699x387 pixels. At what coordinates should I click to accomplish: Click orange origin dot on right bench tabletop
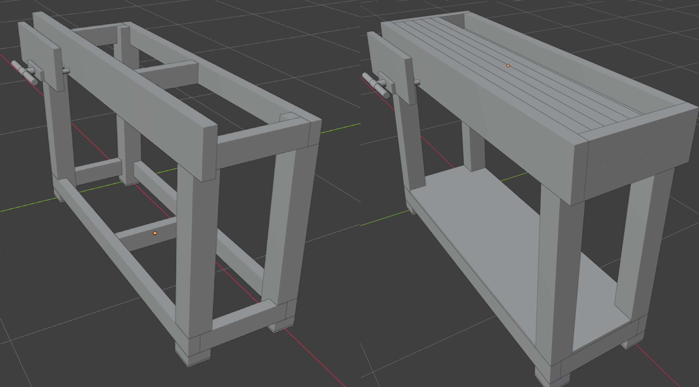click(508, 65)
